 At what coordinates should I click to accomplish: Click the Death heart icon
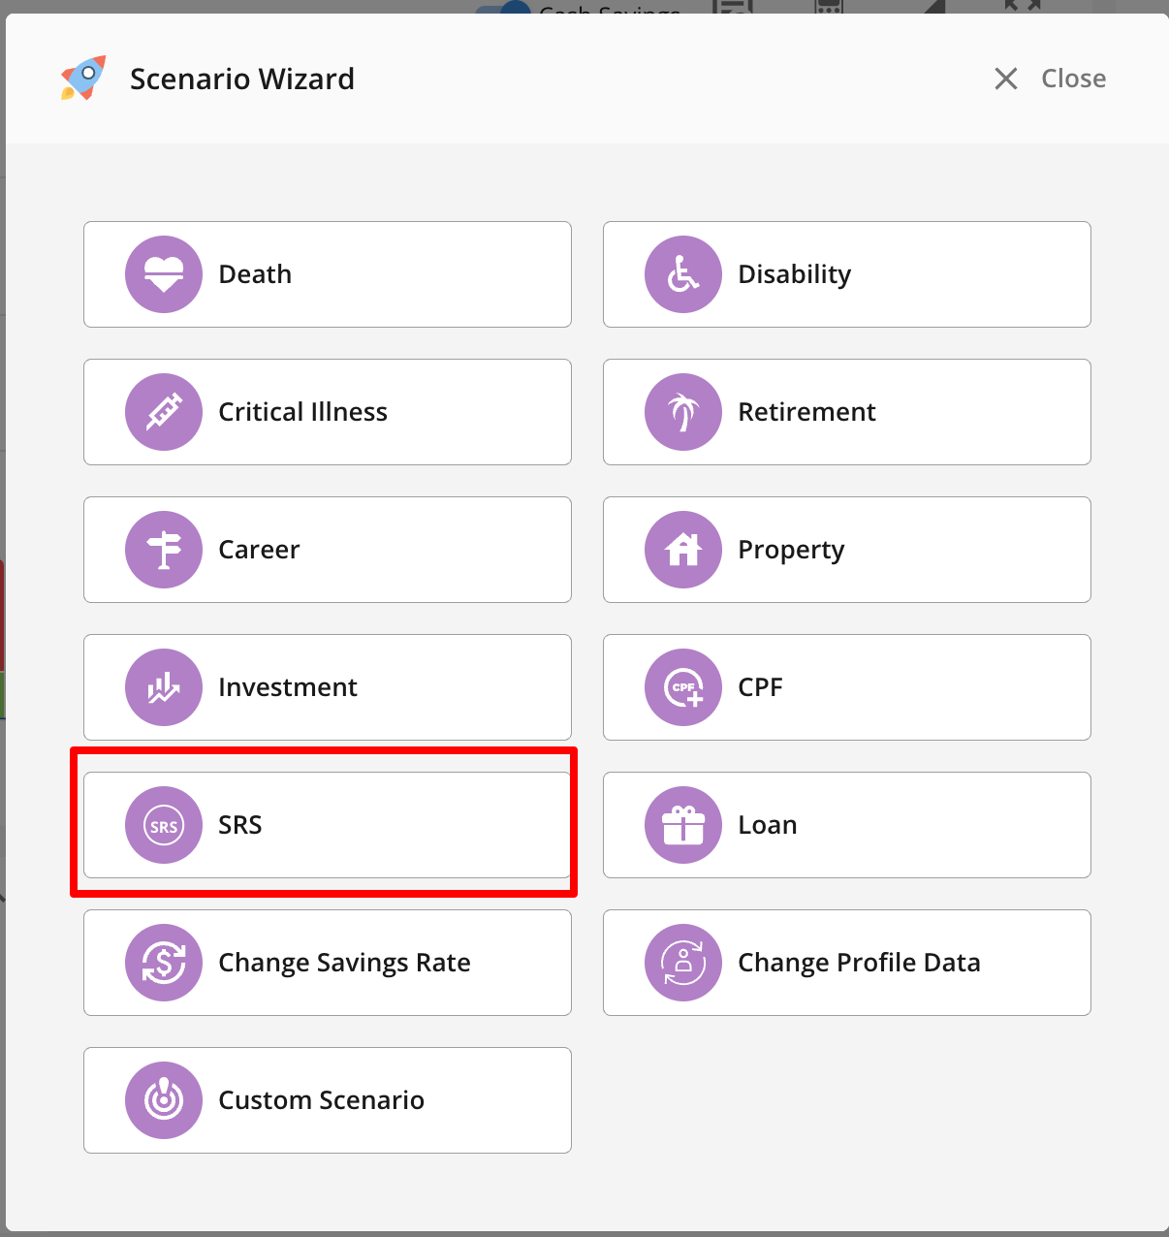(x=164, y=274)
